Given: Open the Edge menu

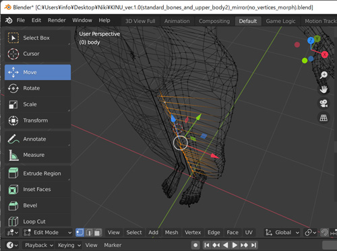Looking at the screenshot, I should [214, 233].
